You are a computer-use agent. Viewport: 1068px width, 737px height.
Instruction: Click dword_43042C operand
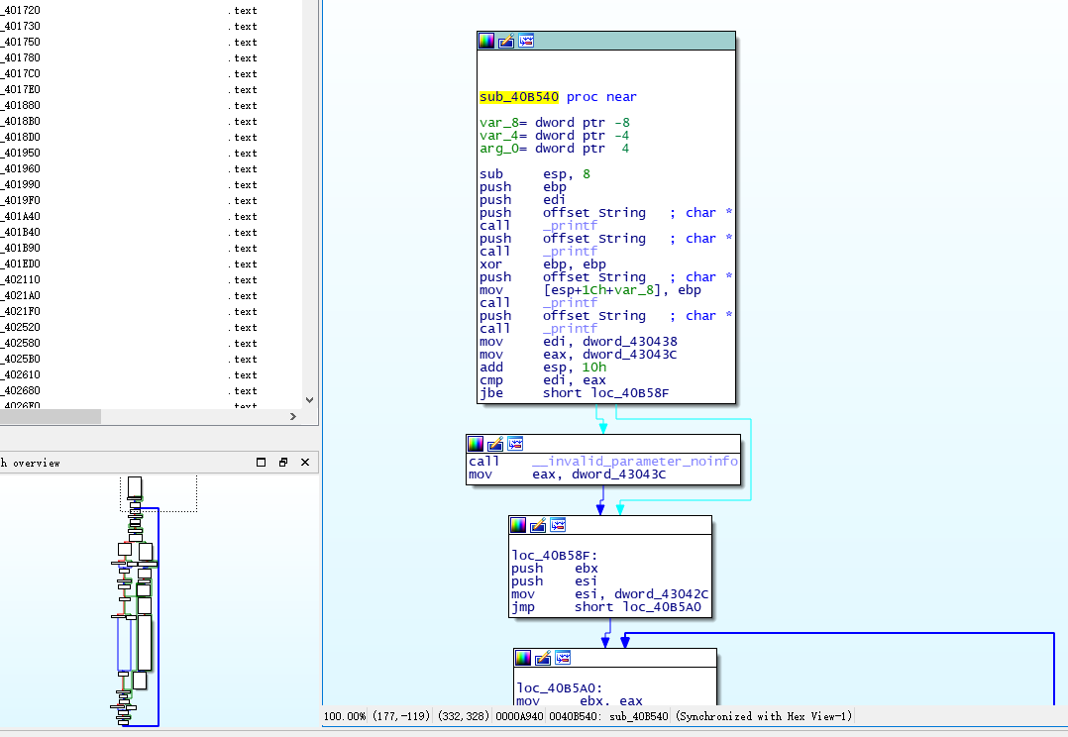(x=661, y=594)
